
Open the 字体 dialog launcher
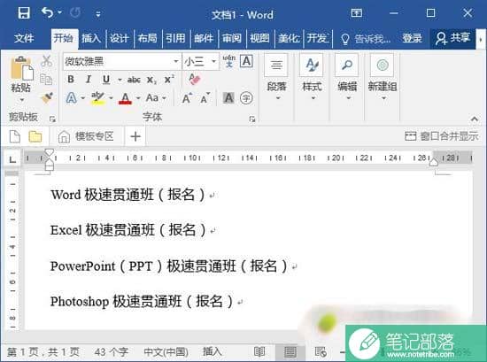(252, 119)
